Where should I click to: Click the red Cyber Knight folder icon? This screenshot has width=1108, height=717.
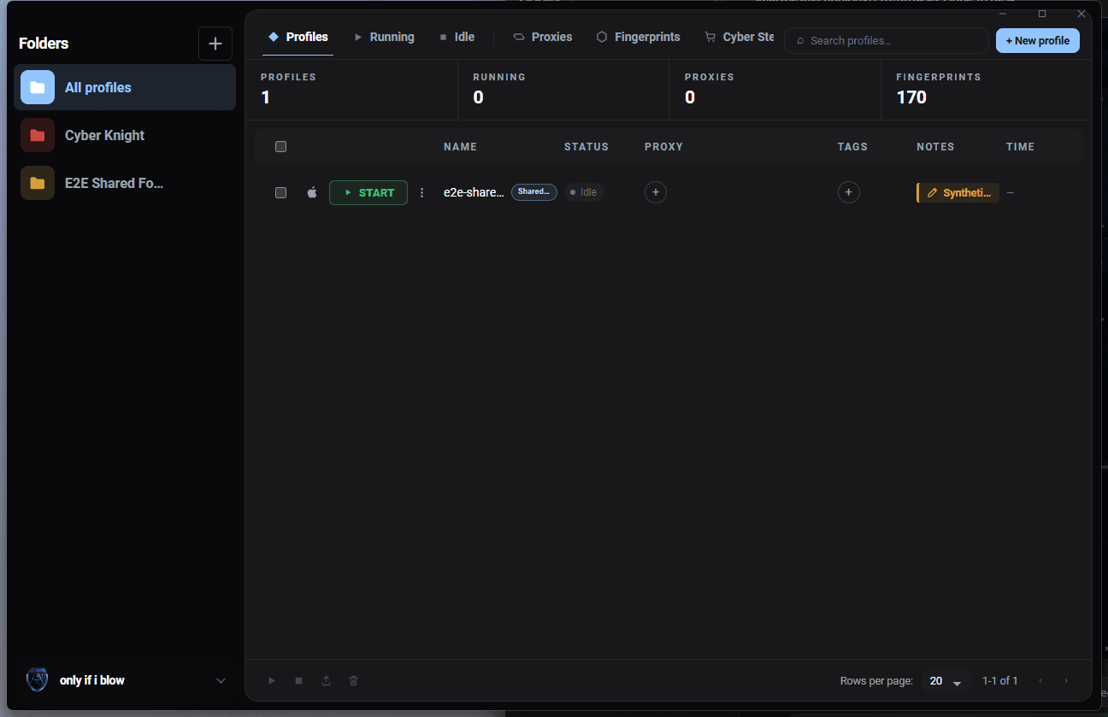coord(38,135)
